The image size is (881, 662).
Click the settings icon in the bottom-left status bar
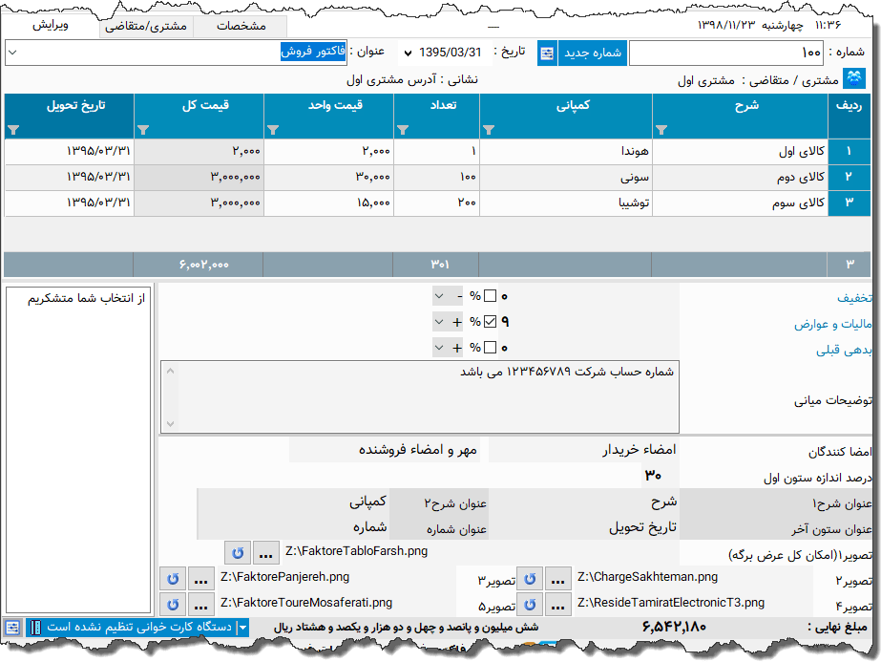point(13,627)
